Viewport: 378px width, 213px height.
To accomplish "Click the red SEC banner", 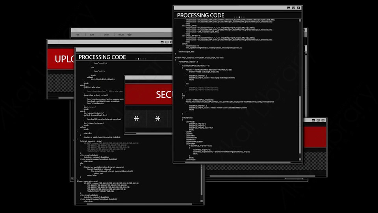I will pyautogui.click(x=149, y=94).
